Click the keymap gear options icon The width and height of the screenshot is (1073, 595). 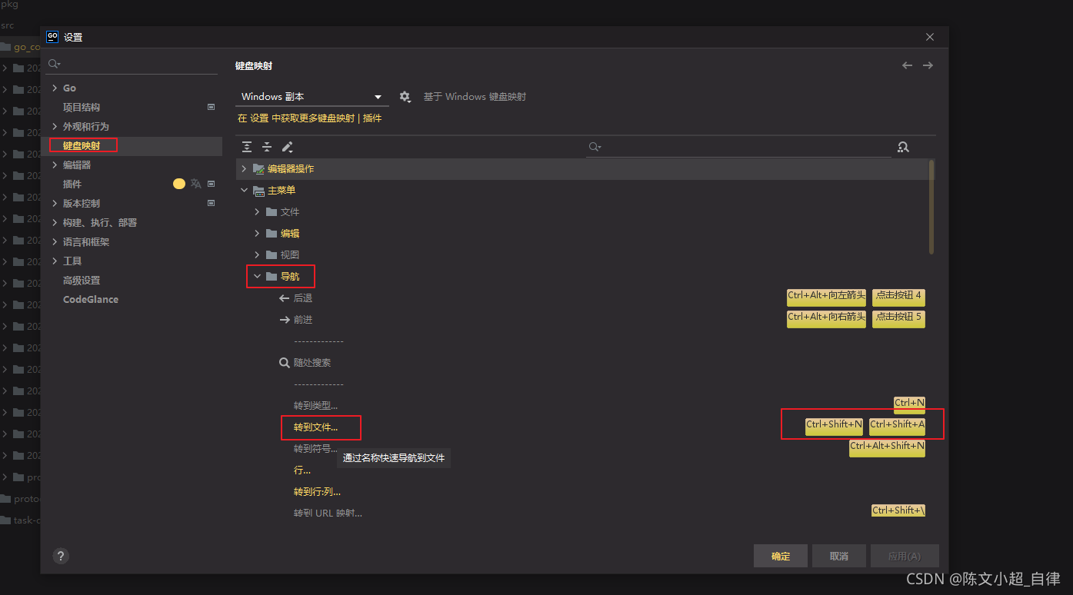coord(405,97)
